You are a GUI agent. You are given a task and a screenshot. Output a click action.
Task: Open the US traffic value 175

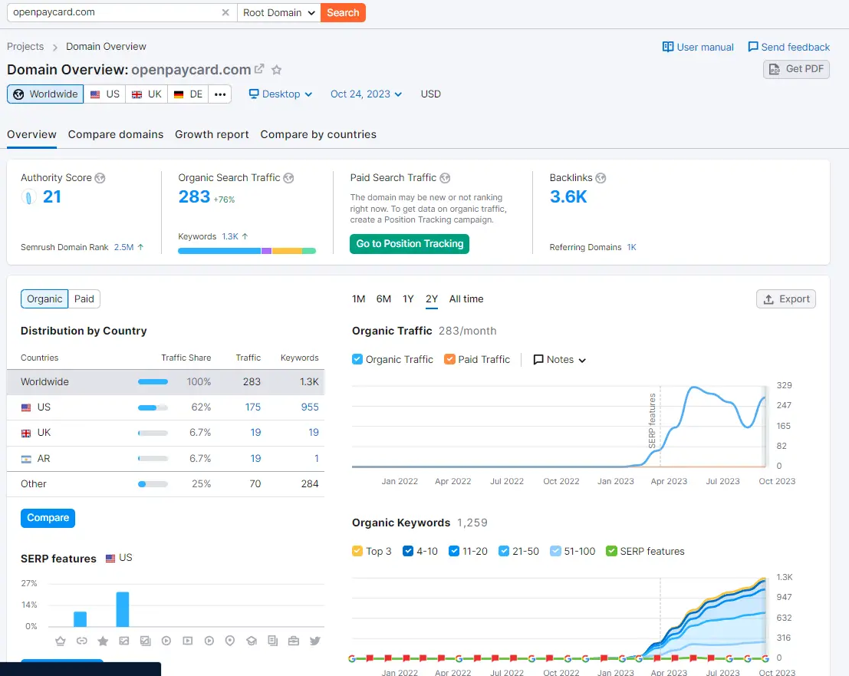pos(252,407)
